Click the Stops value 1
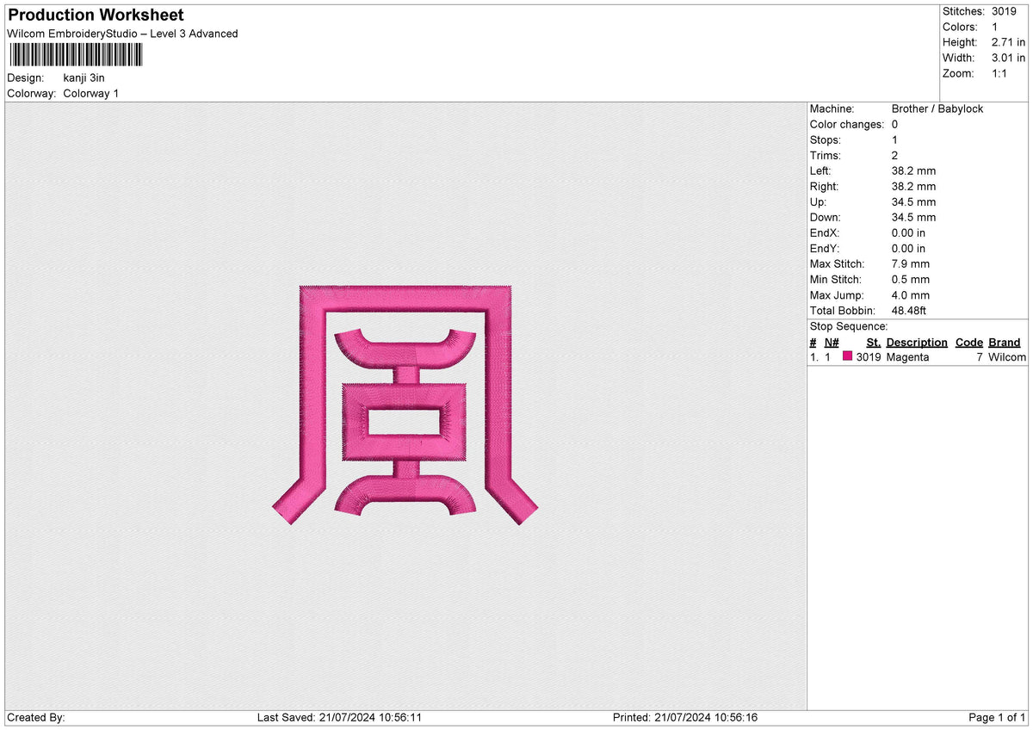Image resolution: width=1033 pixels, height=730 pixels. pyautogui.click(x=895, y=140)
